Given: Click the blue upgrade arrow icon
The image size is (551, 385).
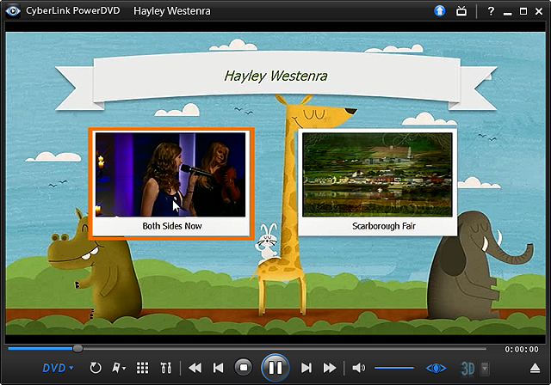Looking at the screenshot, I should 440,11.
